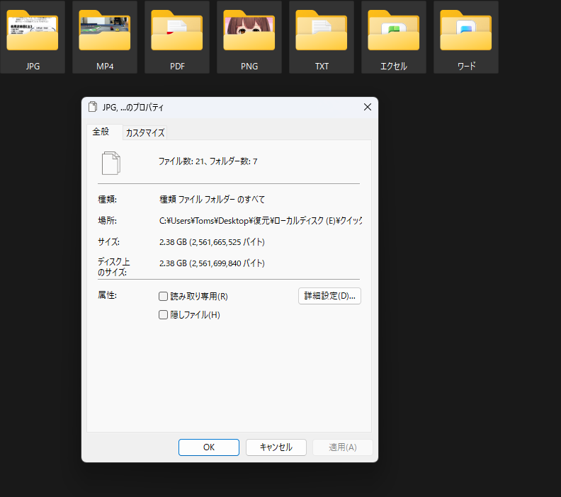Enable the 読み取り専用(R) checkbox
This screenshot has width=561, height=497.
(164, 297)
